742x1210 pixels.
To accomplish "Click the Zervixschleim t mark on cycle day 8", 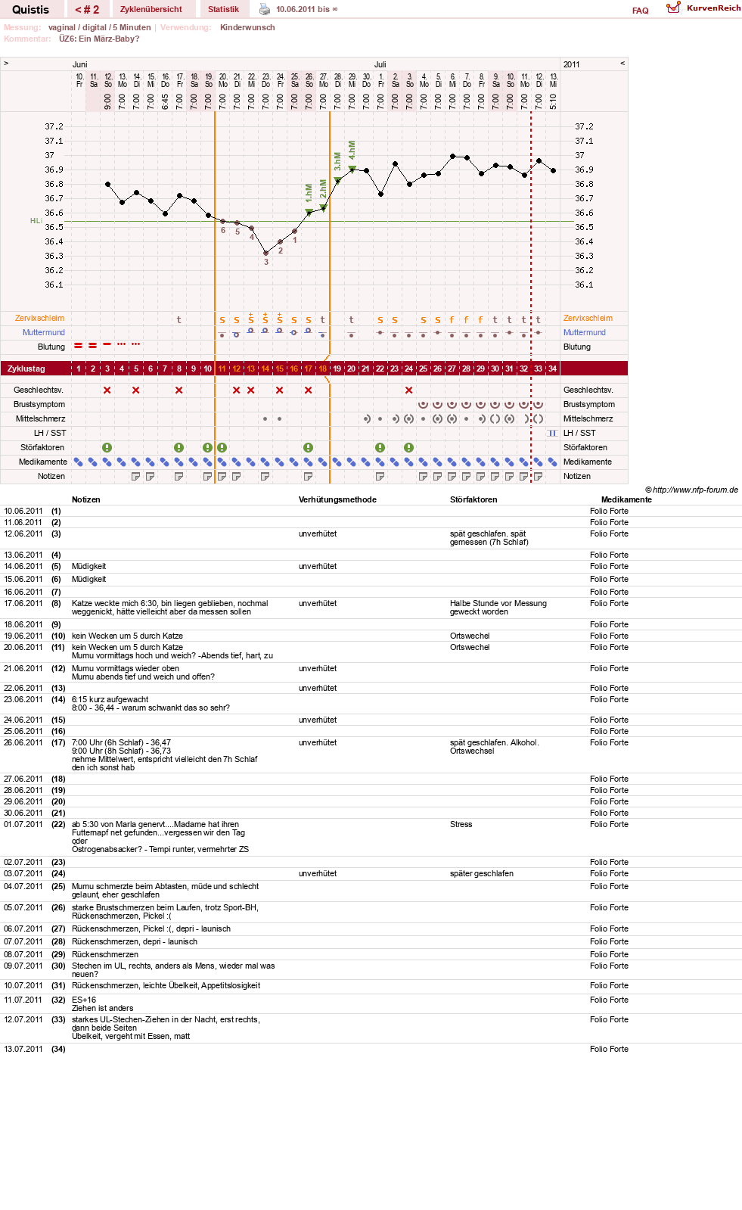I will pos(179,320).
